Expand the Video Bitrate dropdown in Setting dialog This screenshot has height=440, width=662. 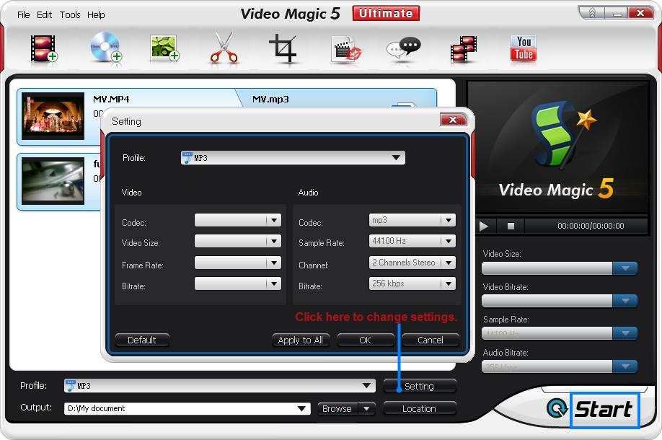pyautogui.click(x=274, y=283)
